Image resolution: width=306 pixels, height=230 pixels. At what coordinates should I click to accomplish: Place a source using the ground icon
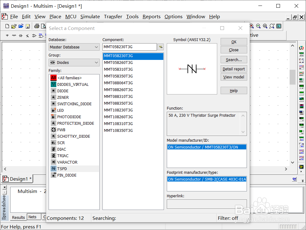[x=7, y=36]
